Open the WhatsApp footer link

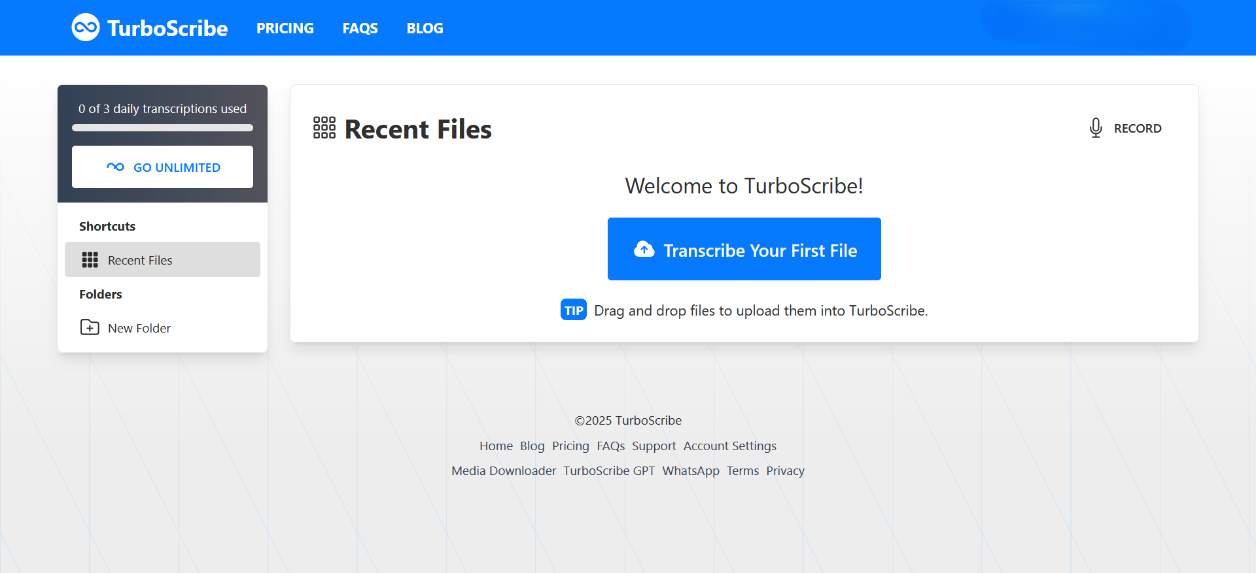pyautogui.click(x=690, y=470)
